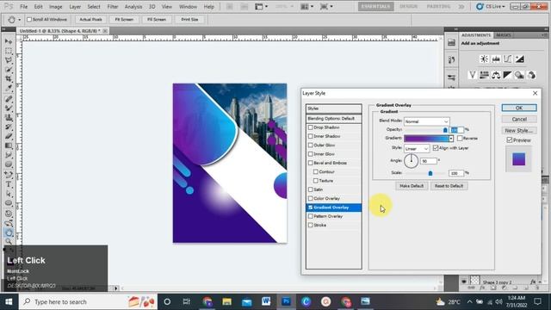Enable Color Overlay style

310,198
